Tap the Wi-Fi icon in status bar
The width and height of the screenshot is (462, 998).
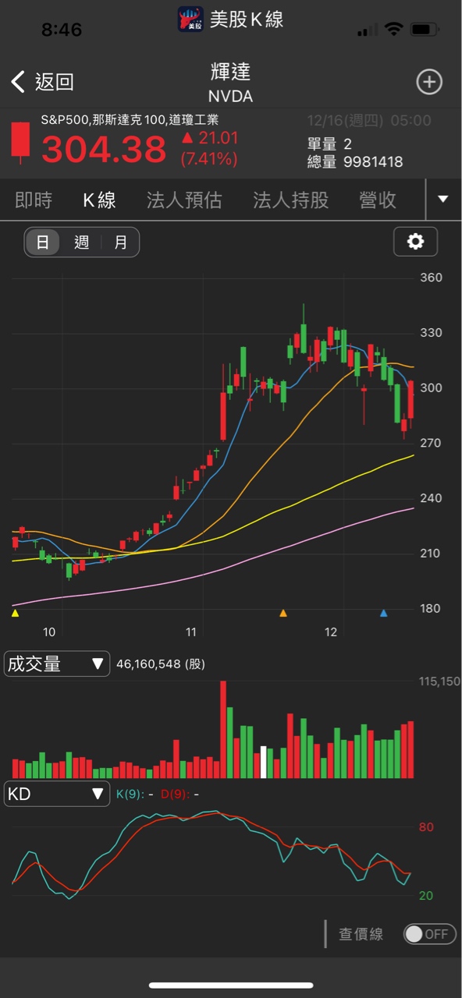point(393,30)
